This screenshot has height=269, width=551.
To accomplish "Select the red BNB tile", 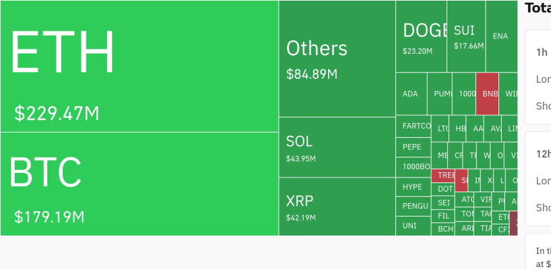I will coord(487,94).
